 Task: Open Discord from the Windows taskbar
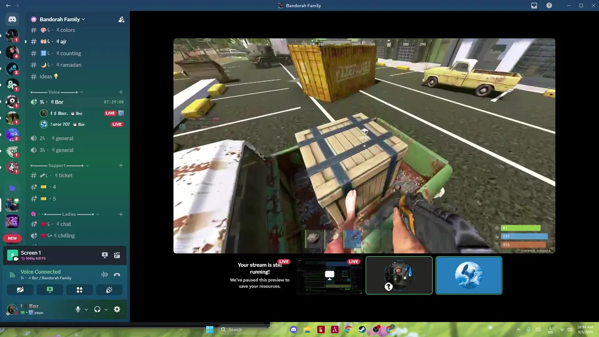(293, 330)
